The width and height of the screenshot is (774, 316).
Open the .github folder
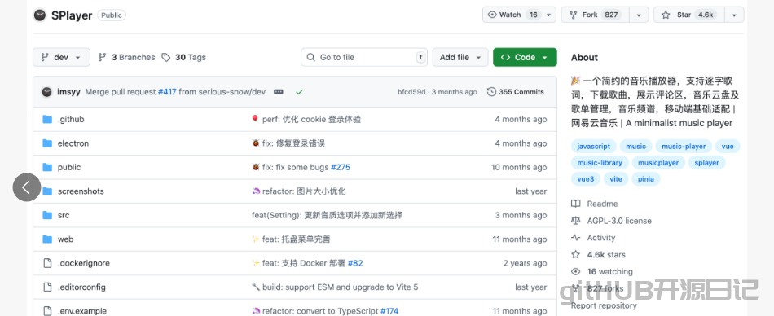tap(71, 119)
